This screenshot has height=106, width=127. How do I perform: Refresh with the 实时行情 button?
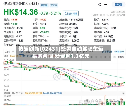tap(71, 14)
